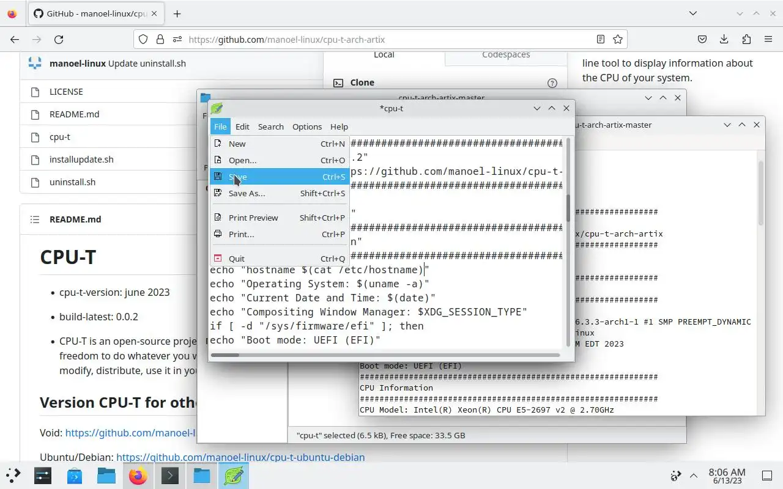The image size is (783, 489).
Task: Click the show desktop button in the panel
Action: pyautogui.click(x=767, y=476)
